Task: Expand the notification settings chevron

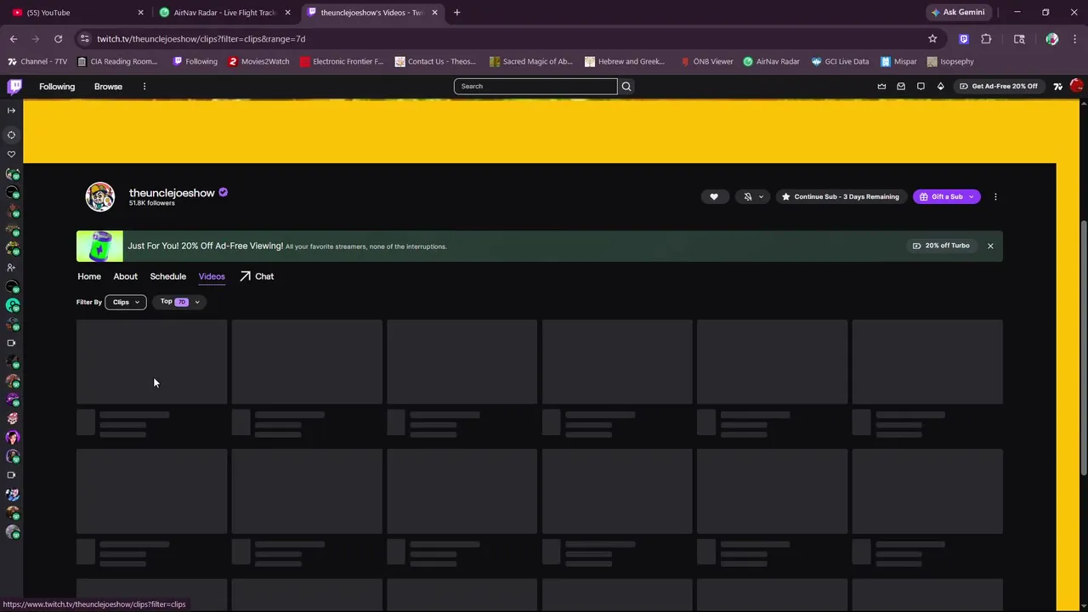Action: coord(761,196)
